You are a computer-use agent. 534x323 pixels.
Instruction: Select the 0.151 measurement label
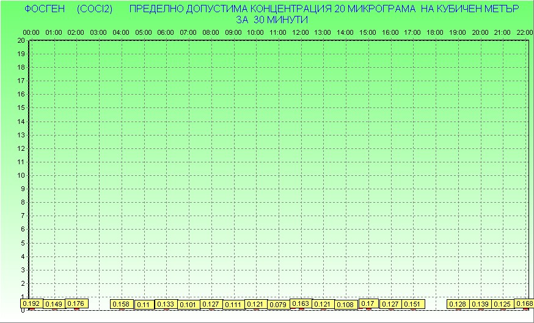coord(413,304)
